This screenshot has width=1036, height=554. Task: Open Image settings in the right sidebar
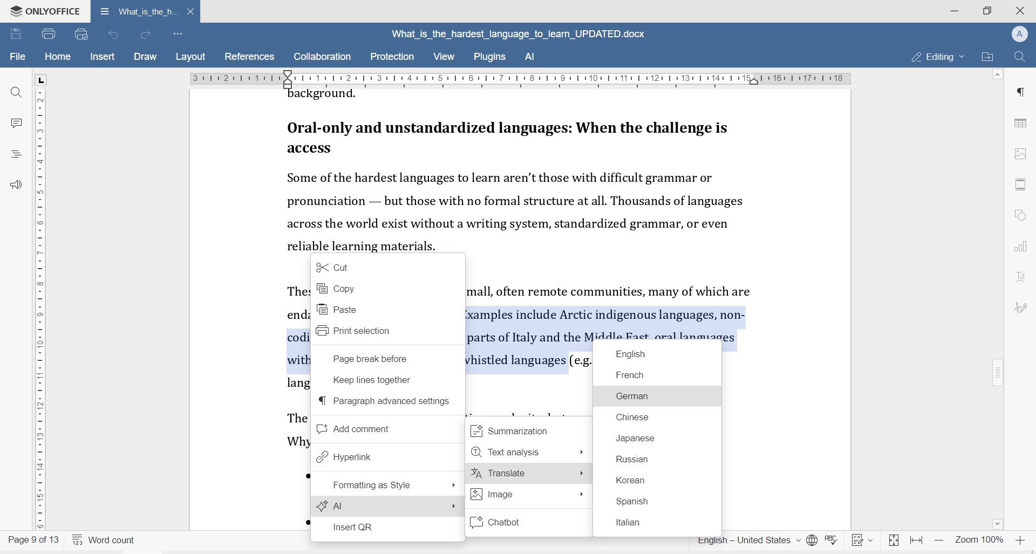pyautogui.click(x=1021, y=154)
